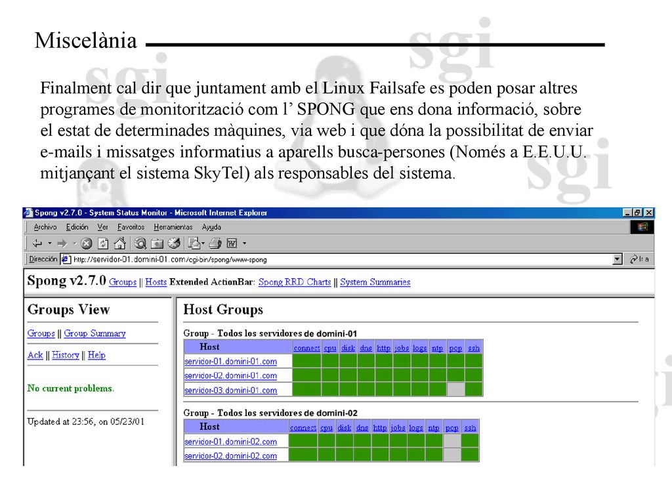Go back using the Back arrow icon

point(37,243)
